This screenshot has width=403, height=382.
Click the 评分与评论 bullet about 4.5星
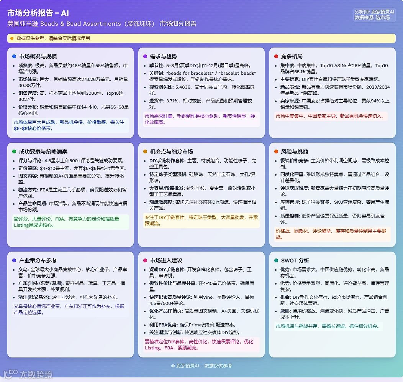[x=72, y=161]
